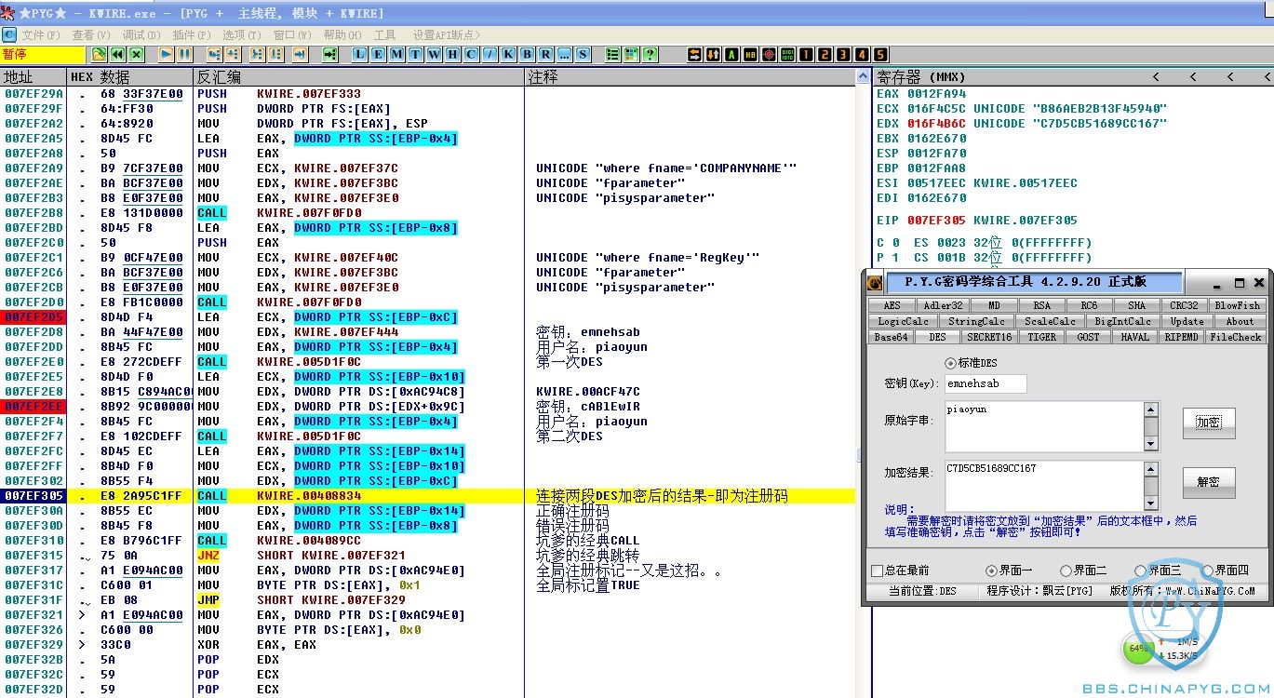This screenshot has height=698, width=1274.
Task: Click the numbered 5 toolbar button
Action: click(880, 54)
